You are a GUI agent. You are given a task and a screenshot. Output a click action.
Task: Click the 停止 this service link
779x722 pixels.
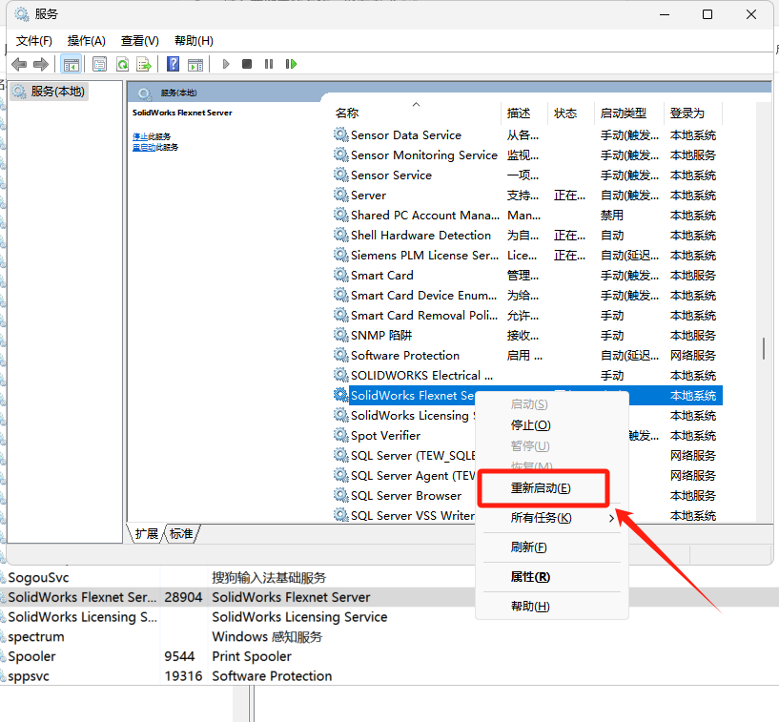point(140,136)
